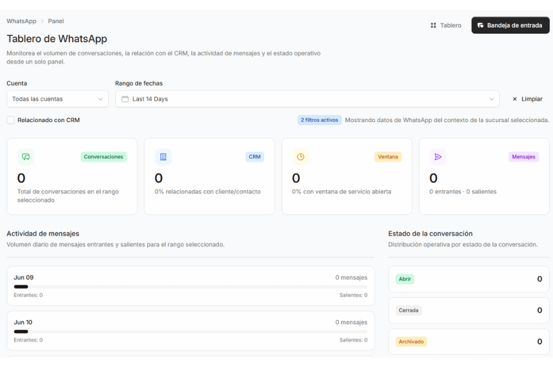Viewport: 553px width, 368px height.
Task: Click 'Salientes: 0' under Jun 10
Action: [353, 340]
